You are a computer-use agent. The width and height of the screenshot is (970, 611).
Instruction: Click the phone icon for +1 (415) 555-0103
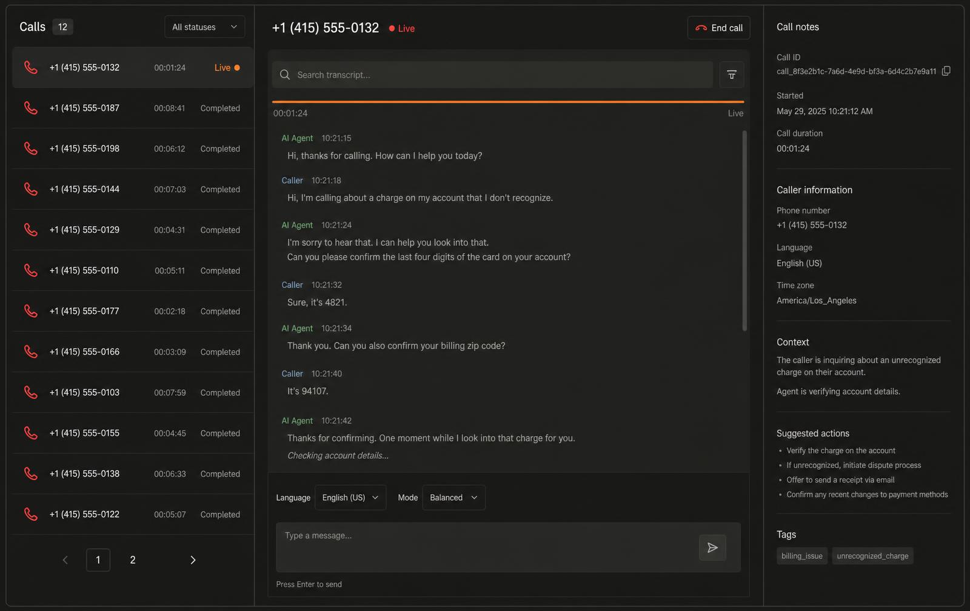30,392
